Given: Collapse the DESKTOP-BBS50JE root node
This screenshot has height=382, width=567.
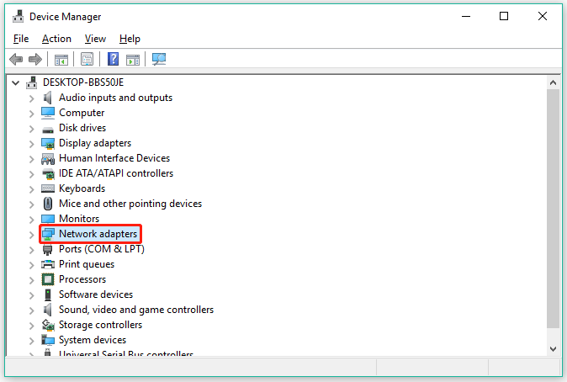Looking at the screenshot, I should pyautogui.click(x=16, y=82).
